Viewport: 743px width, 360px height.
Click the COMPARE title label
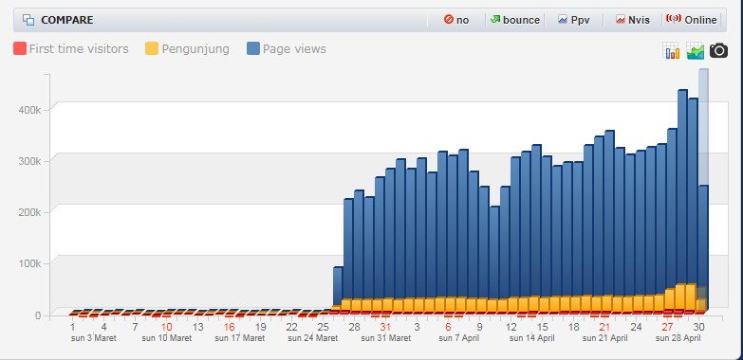coord(66,20)
